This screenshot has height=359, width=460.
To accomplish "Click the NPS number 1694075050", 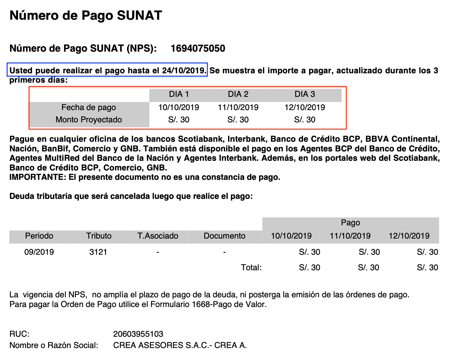I will pos(198,48).
